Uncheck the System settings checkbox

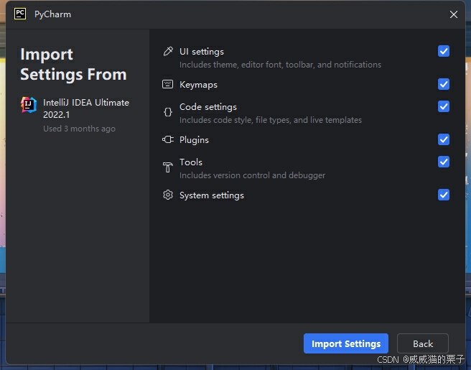click(444, 195)
